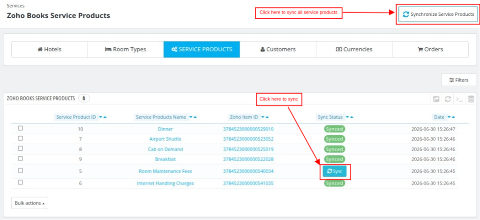Image resolution: width=480 pixels, height=220 pixels.
Task: Sort Service Products Name descending arrow
Action: tap(191, 117)
